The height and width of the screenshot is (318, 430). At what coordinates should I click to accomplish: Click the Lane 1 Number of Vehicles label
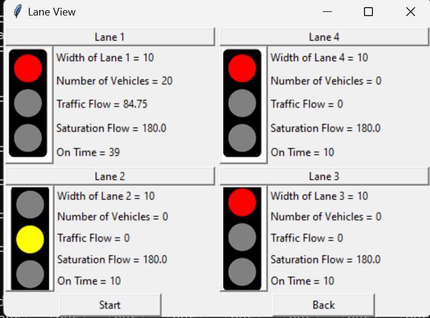(x=114, y=81)
